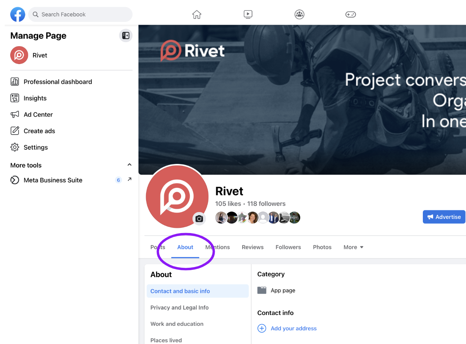Collapse the More tools section chevron
Viewport: 466px width, 344px height.
pos(129,165)
